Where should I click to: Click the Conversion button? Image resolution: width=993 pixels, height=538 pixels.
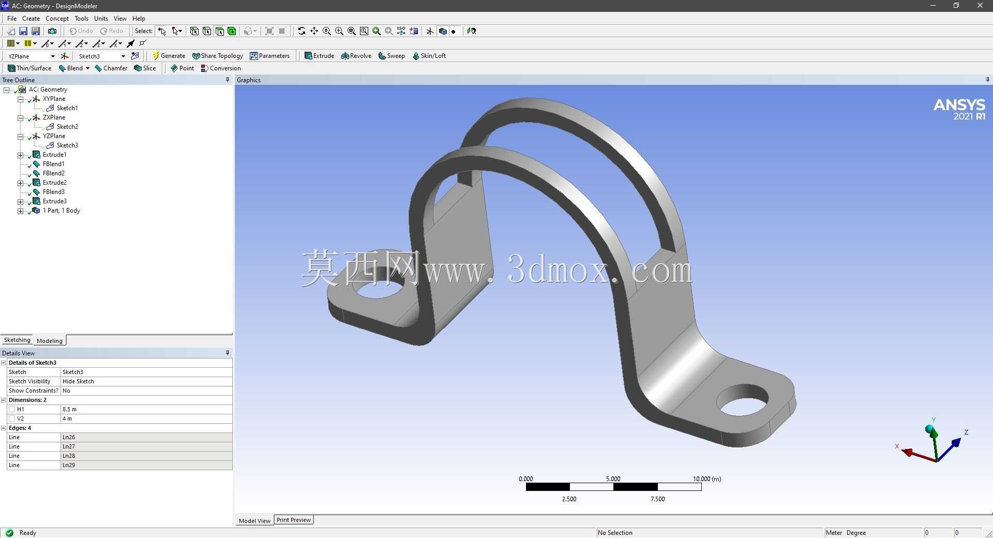click(221, 68)
